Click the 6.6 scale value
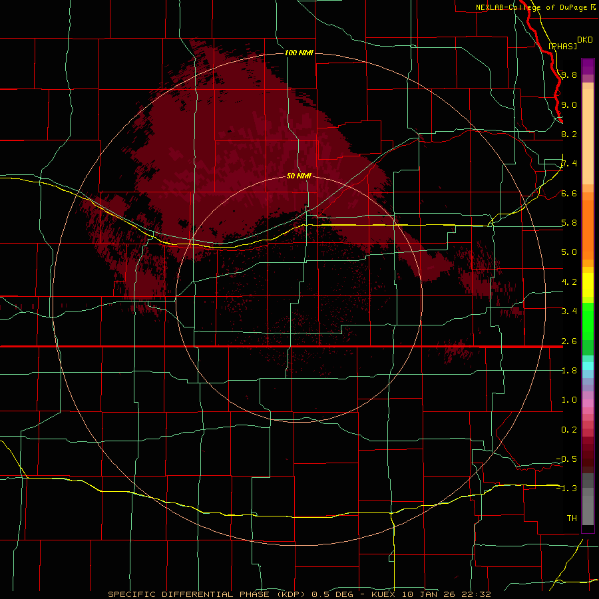Viewport: 599px width, 599px height. (x=569, y=193)
